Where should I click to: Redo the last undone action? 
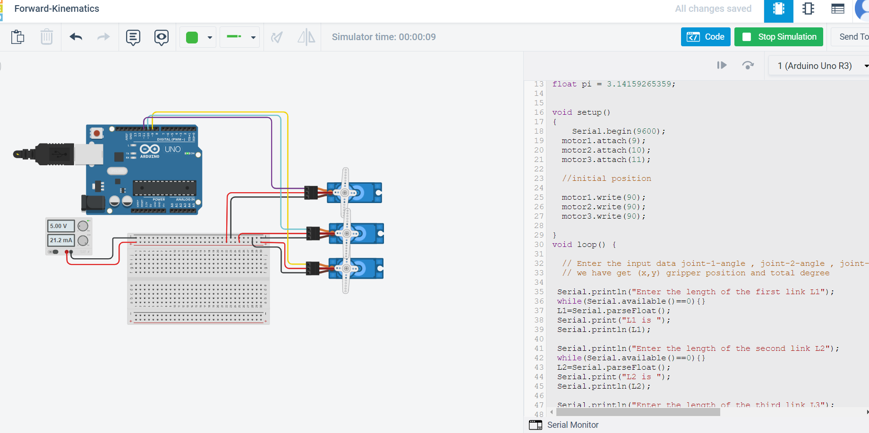[103, 37]
